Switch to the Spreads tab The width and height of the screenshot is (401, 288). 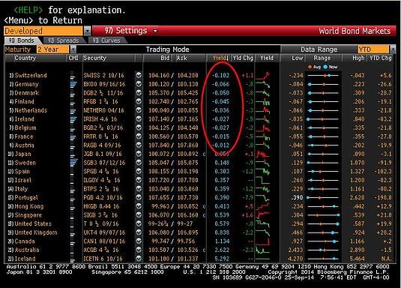click(64, 40)
